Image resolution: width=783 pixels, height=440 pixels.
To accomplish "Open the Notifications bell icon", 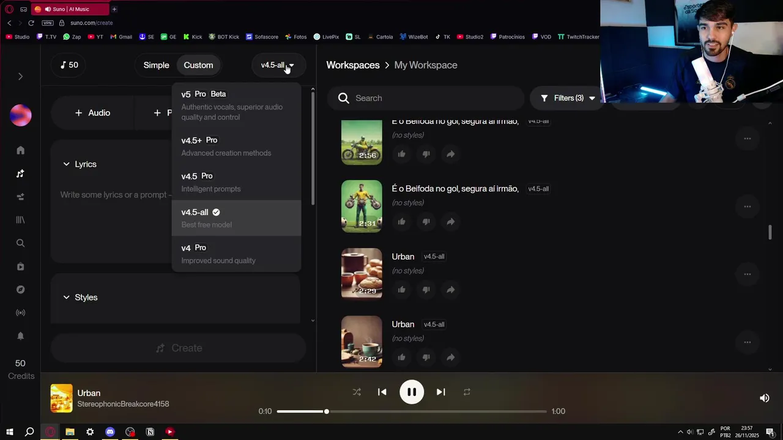I will 20,336.
